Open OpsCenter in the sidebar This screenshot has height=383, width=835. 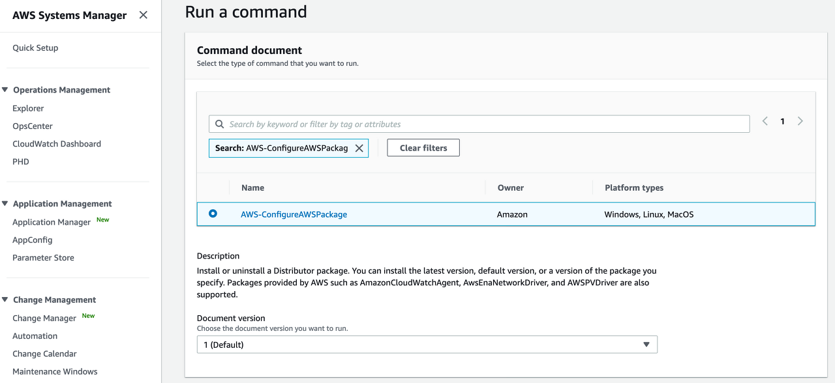click(x=33, y=126)
